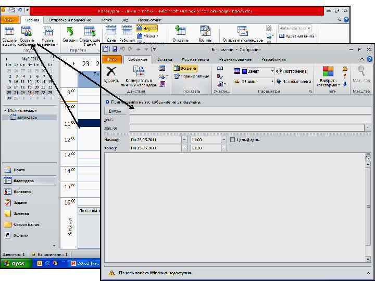Click Удалить icon in meeting window

(x=111, y=74)
